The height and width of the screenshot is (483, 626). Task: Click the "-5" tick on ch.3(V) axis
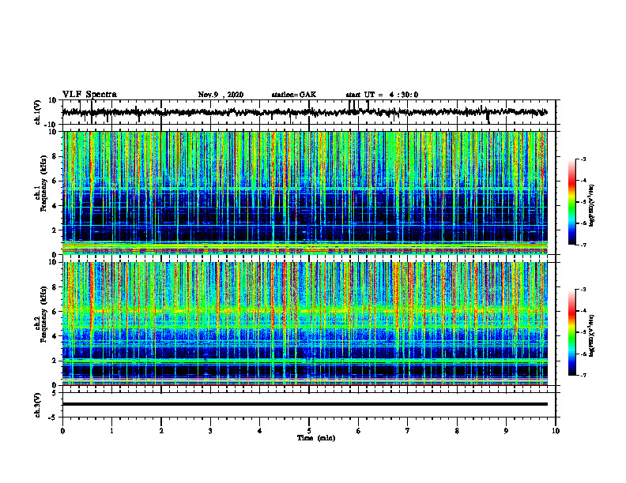pyautogui.click(x=54, y=417)
